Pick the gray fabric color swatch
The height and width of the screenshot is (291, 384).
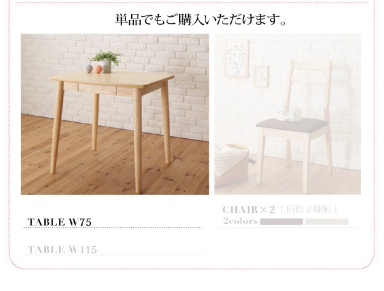pos(282,222)
